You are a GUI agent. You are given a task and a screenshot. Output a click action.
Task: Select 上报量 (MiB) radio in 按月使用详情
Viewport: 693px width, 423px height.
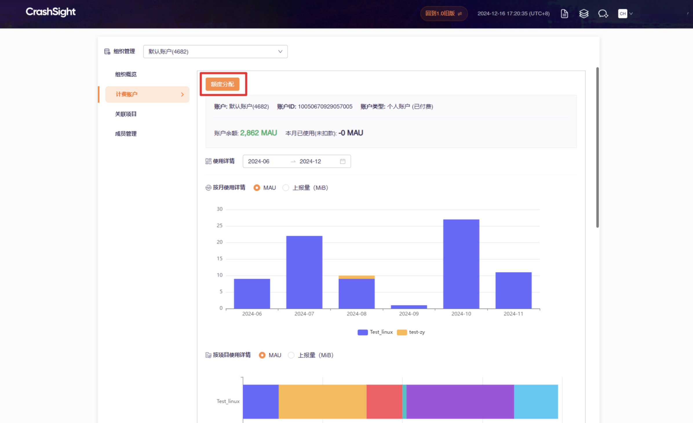click(286, 188)
